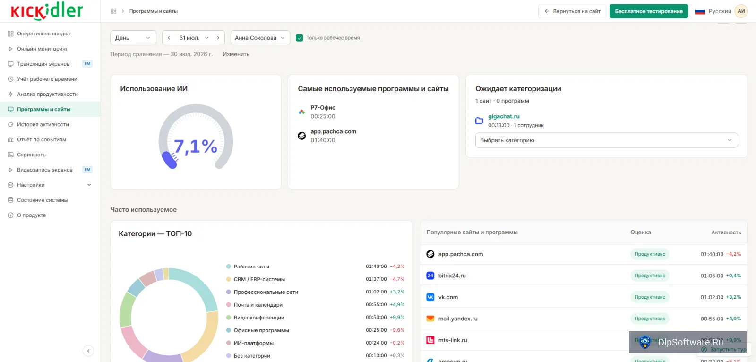
Task: Click the gigachat.ru folder icon
Action: point(479,121)
